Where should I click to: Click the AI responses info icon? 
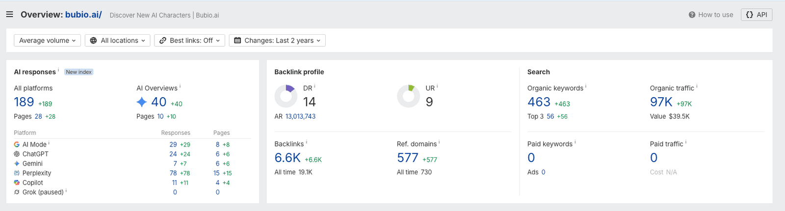pyautogui.click(x=58, y=70)
